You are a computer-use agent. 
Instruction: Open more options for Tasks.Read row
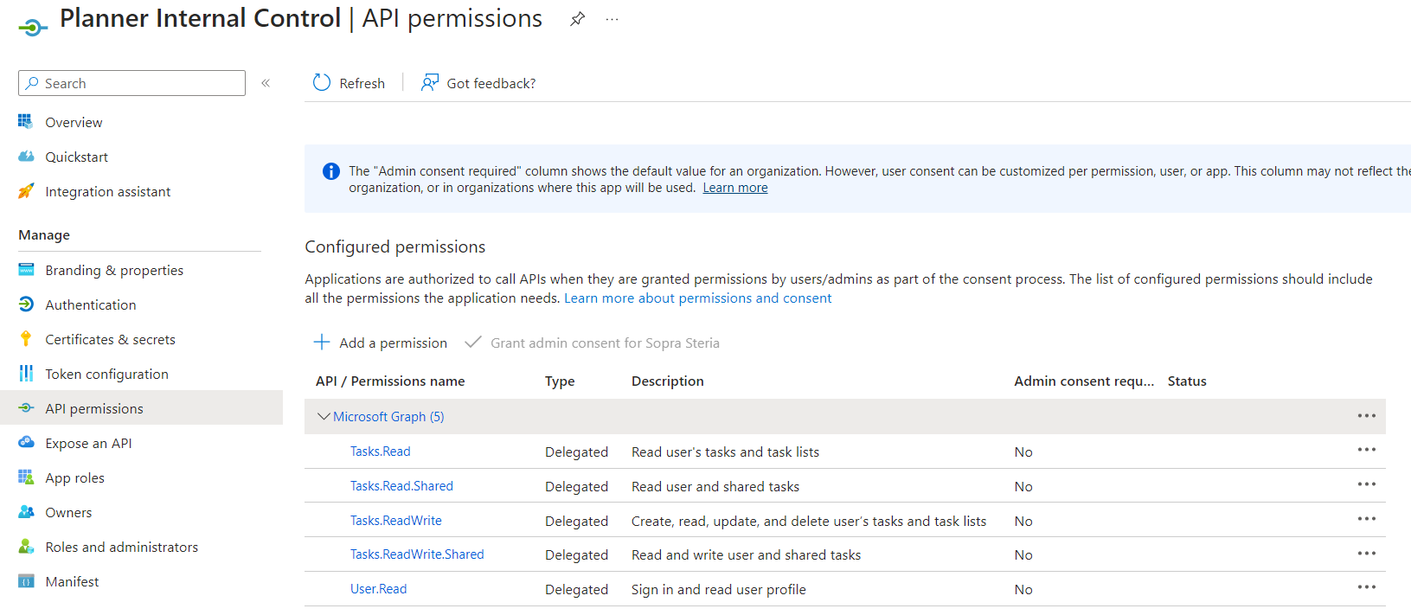1366,450
